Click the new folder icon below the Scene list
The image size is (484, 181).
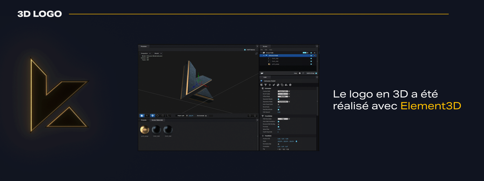(x=262, y=73)
